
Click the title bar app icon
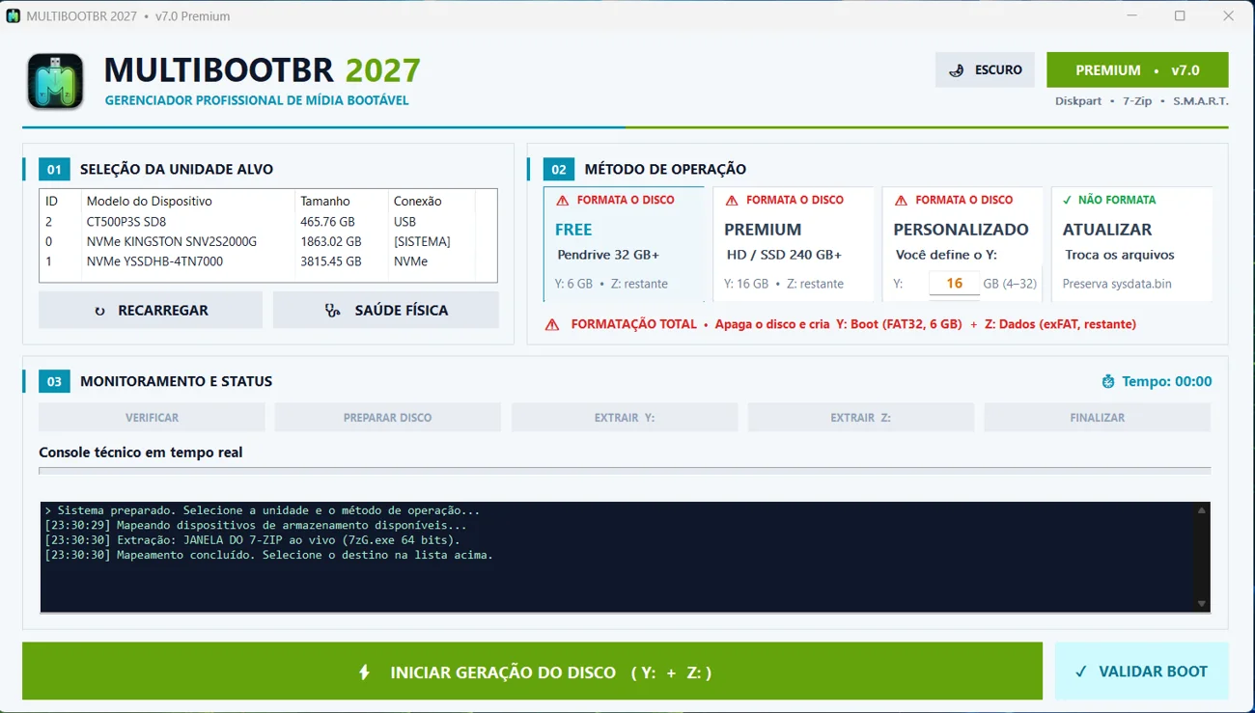14,15
